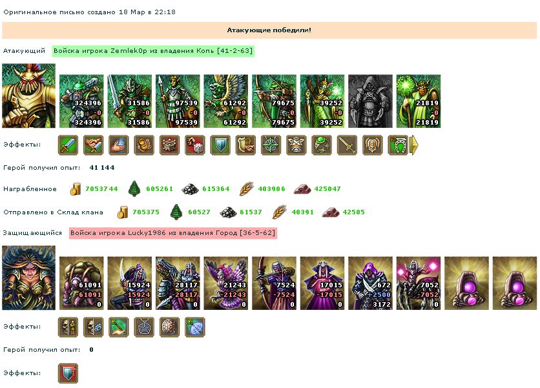The width and height of the screenshot is (540, 388).
Task: Click the defender dark sorceress hero portrait
Action: (28, 278)
